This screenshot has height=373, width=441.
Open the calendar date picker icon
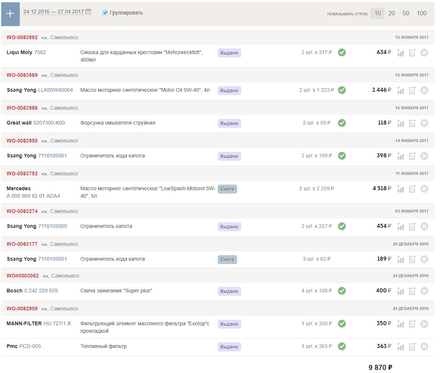click(88, 12)
